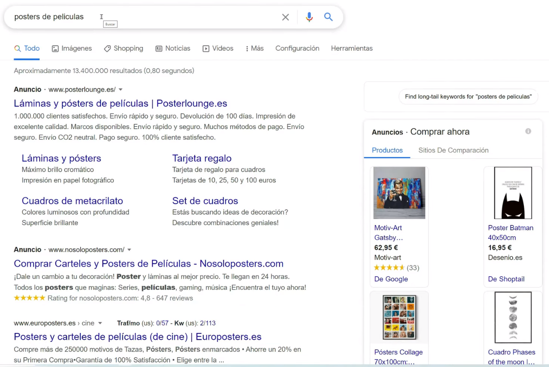This screenshot has height=367, width=549.
Task: Click the Find long-tail keywords button
Action: coord(468,96)
